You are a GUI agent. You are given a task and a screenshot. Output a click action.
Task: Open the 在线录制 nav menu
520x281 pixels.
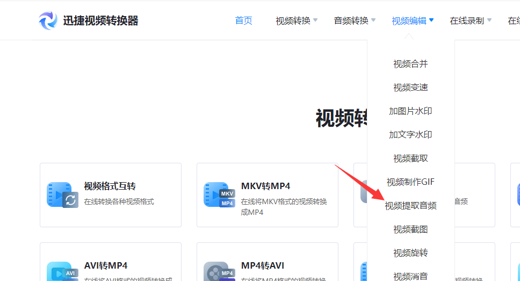point(467,20)
